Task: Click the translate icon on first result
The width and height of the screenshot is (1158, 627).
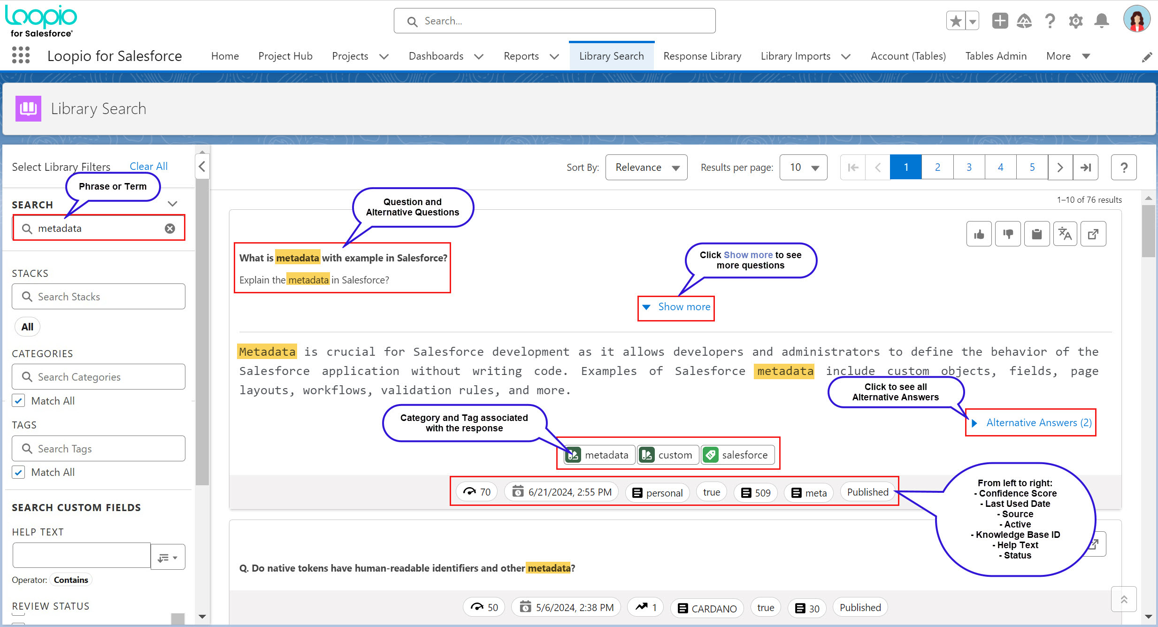Action: click(x=1065, y=234)
